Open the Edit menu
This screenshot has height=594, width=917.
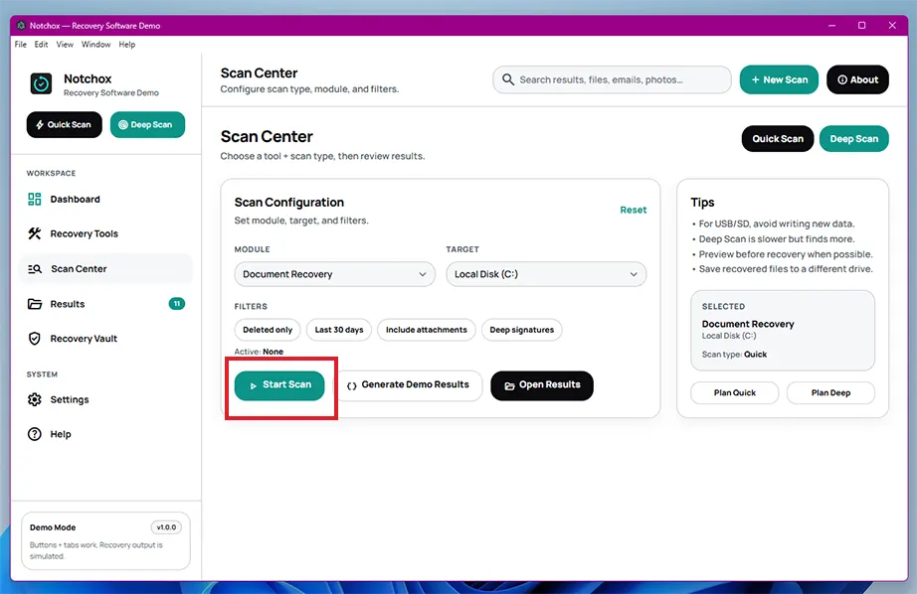pyautogui.click(x=41, y=45)
